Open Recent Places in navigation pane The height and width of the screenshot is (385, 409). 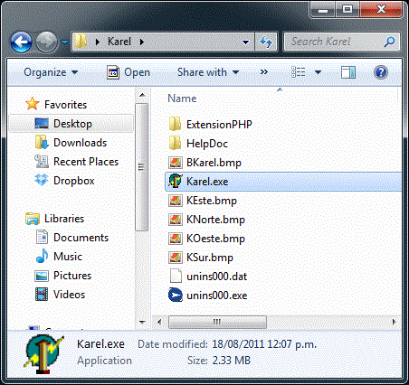pyautogui.click(x=86, y=162)
